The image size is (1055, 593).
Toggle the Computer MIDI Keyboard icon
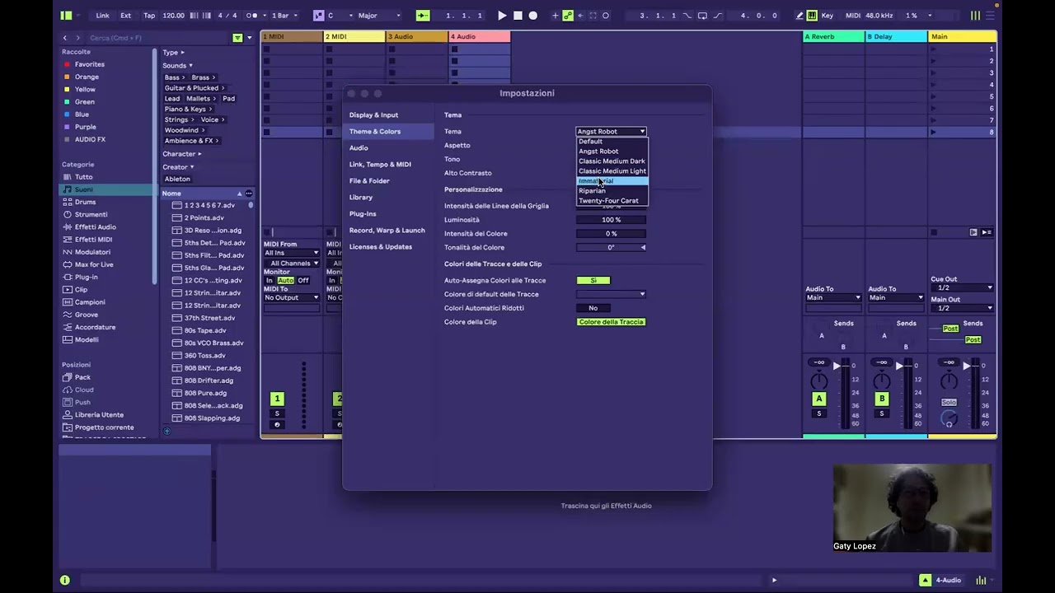[812, 15]
